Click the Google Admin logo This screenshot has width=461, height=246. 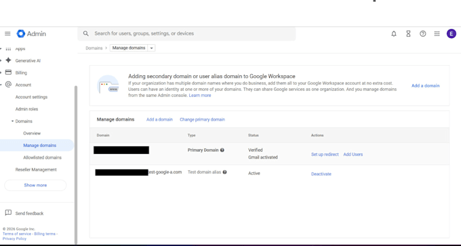[x=31, y=34]
